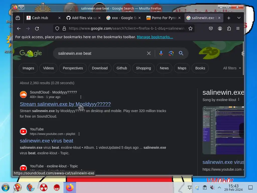Unmute the volume tray icon
257x193 pixels.
point(212,187)
